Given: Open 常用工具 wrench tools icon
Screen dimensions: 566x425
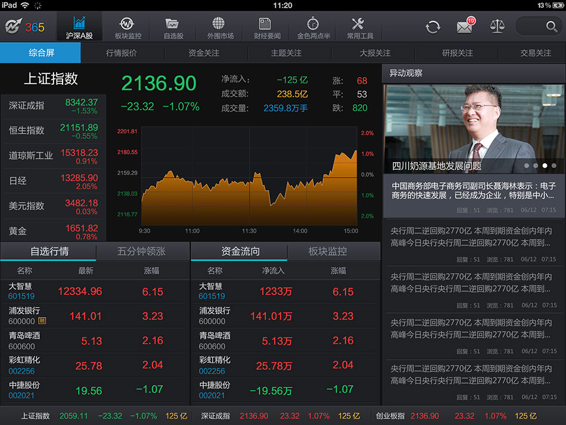Looking at the screenshot, I should pos(358,23).
